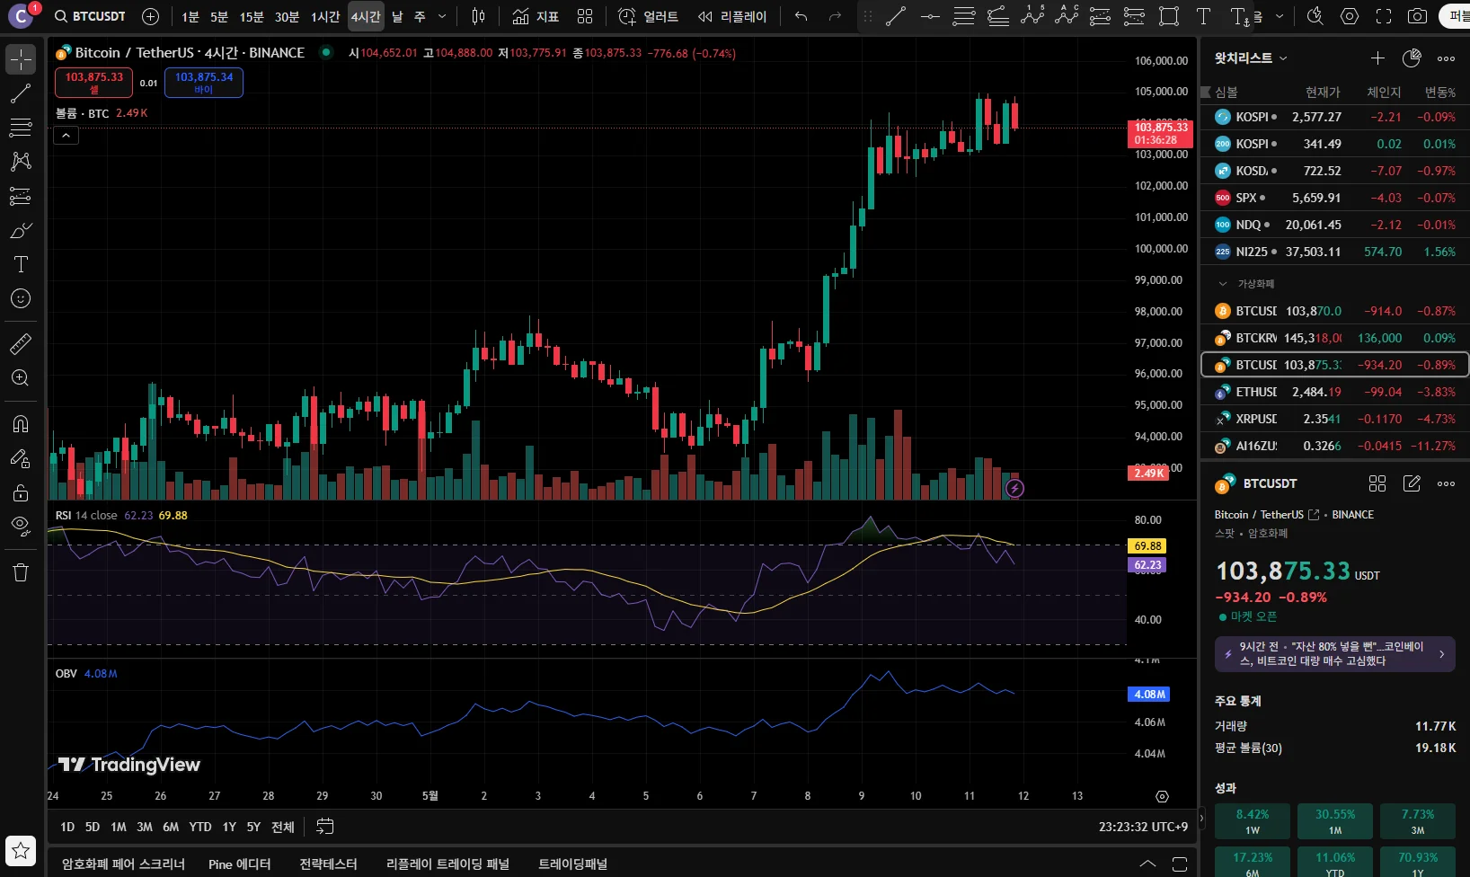This screenshot has height=877, width=1470.
Task: Select the YTD date range
Action: tap(200, 827)
